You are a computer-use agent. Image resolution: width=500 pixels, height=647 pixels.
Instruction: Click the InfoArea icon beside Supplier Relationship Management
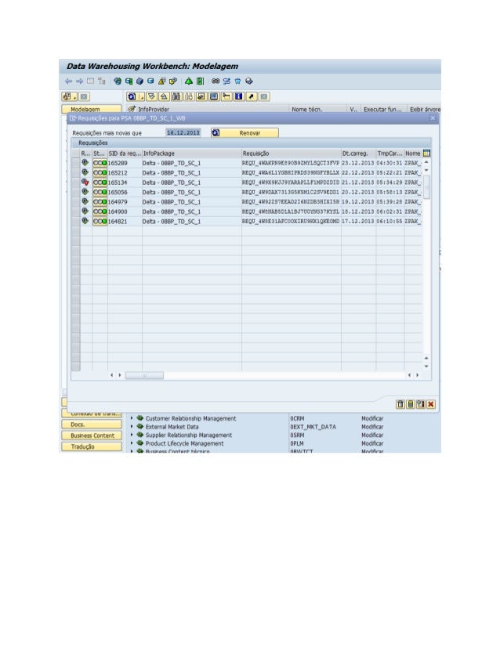click(x=140, y=435)
